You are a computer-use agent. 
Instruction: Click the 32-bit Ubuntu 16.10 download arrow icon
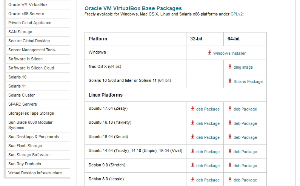point(192,123)
